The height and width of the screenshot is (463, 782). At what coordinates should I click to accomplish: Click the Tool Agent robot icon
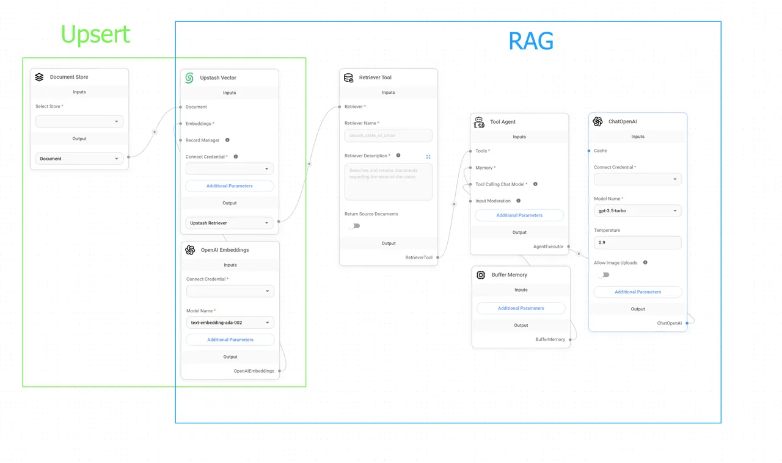(480, 122)
